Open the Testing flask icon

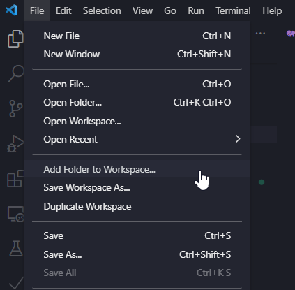pyautogui.click(x=16, y=248)
